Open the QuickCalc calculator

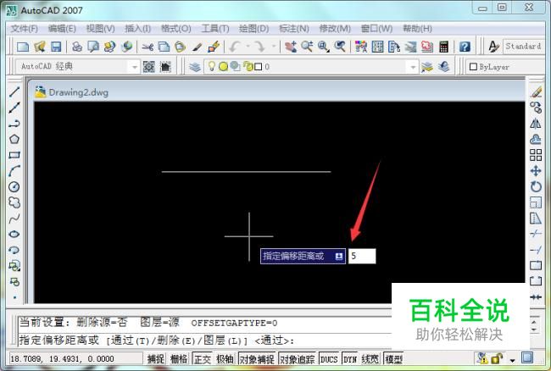tap(443, 47)
